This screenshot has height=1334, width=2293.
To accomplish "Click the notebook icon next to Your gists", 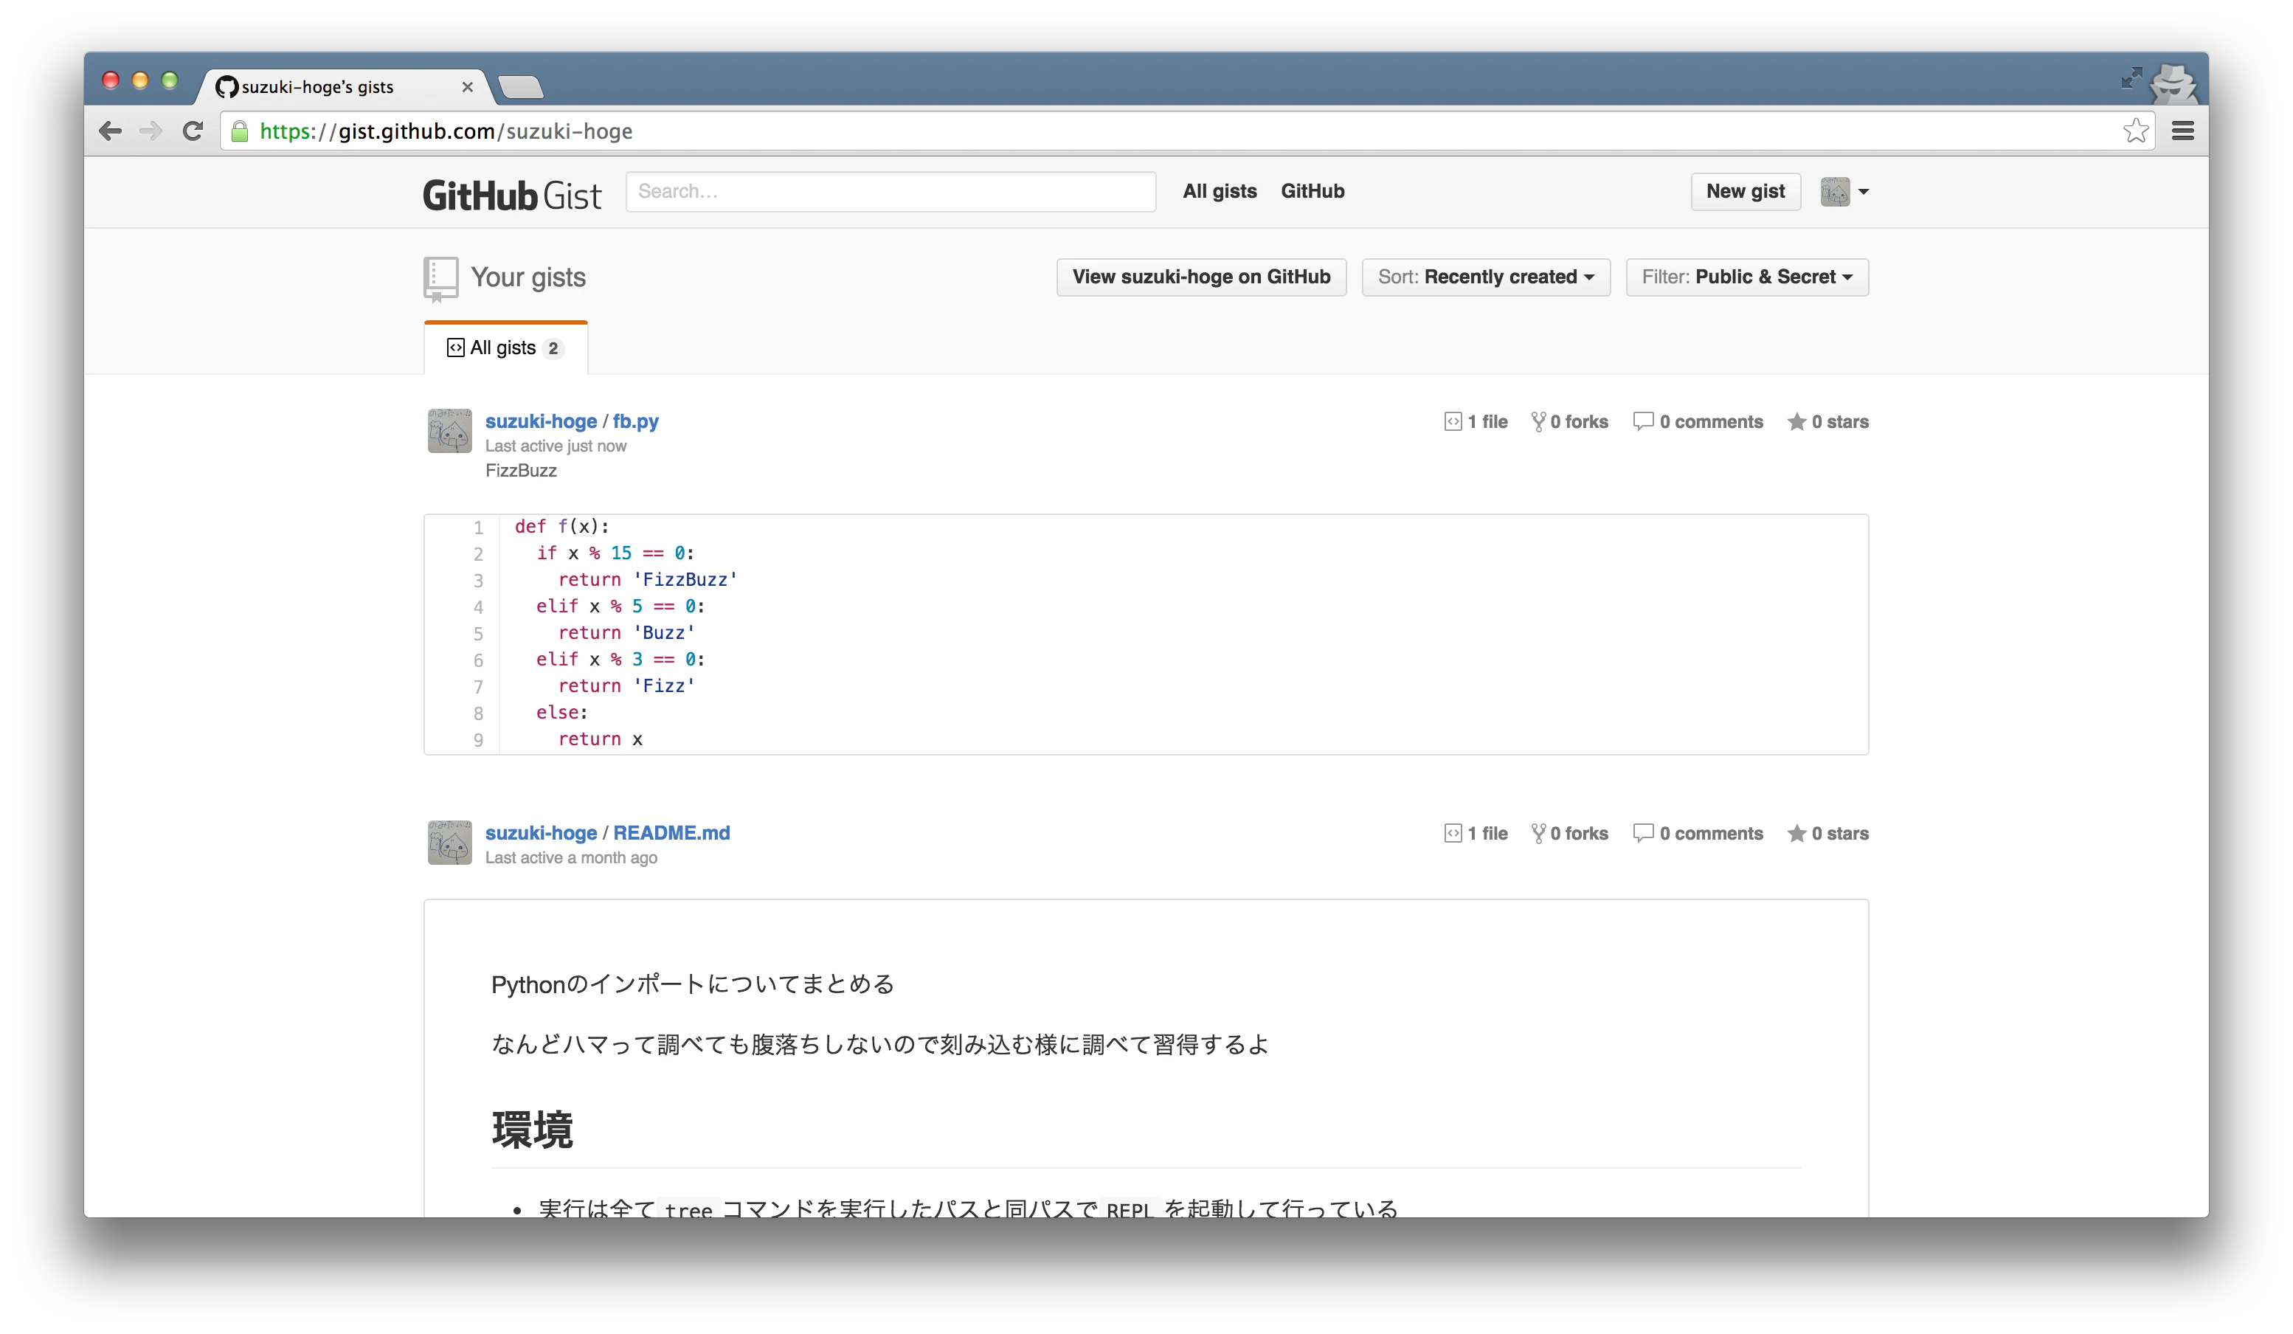I will coord(440,277).
